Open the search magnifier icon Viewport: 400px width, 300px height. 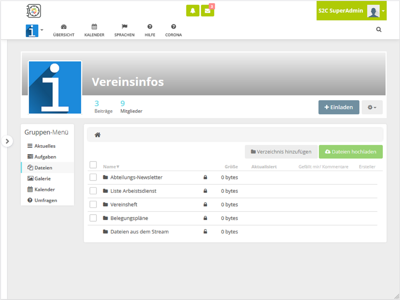(379, 30)
